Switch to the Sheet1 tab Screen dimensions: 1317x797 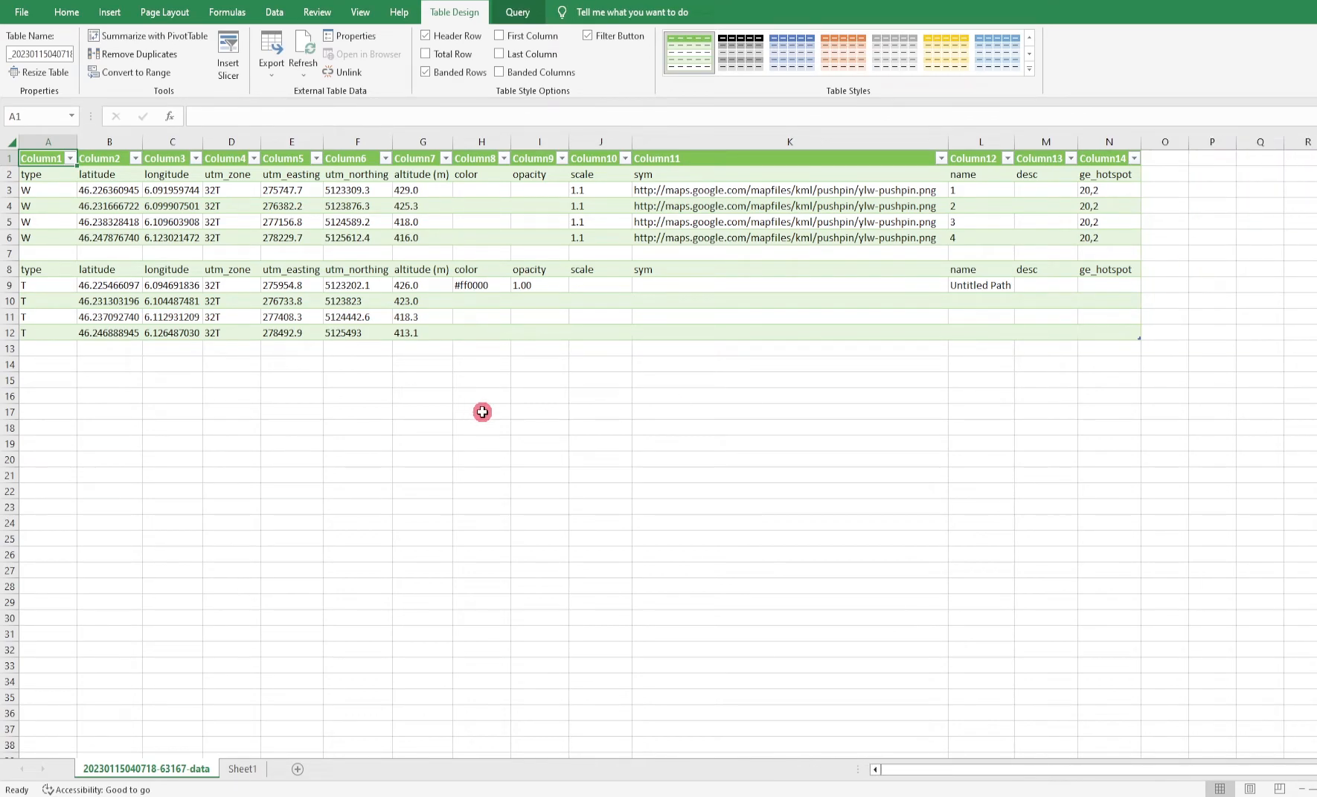pos(242,769)
